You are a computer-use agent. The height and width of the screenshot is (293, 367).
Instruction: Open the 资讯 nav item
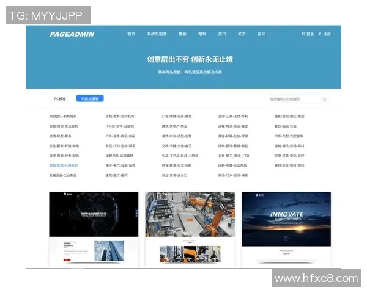click(x=222, y=34)
